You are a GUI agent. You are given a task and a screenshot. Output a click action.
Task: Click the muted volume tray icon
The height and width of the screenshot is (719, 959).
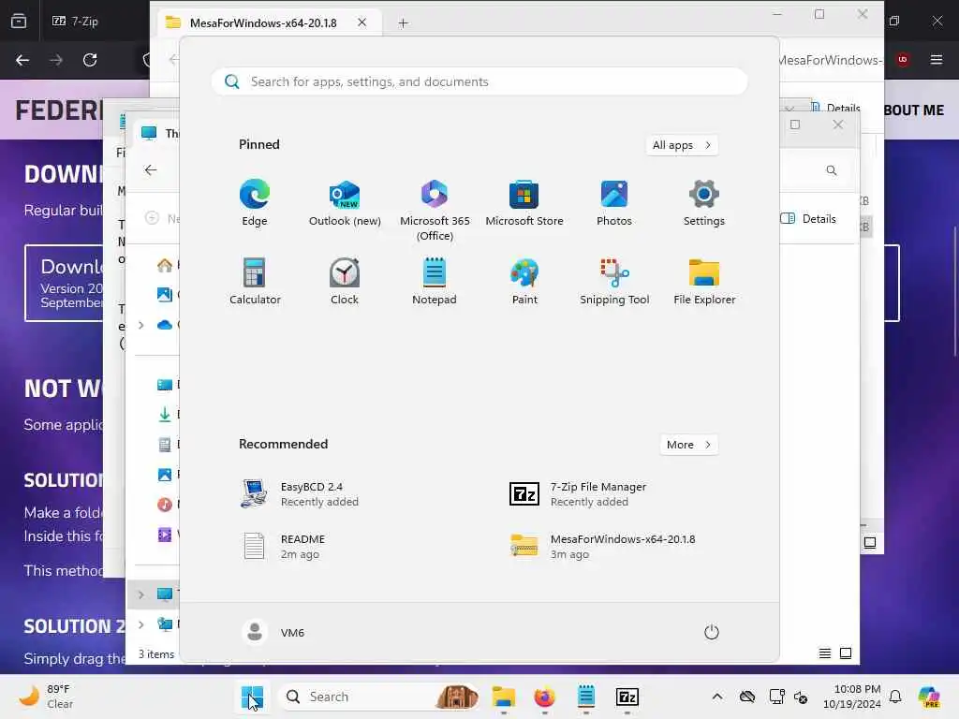[x=801, y=697]
